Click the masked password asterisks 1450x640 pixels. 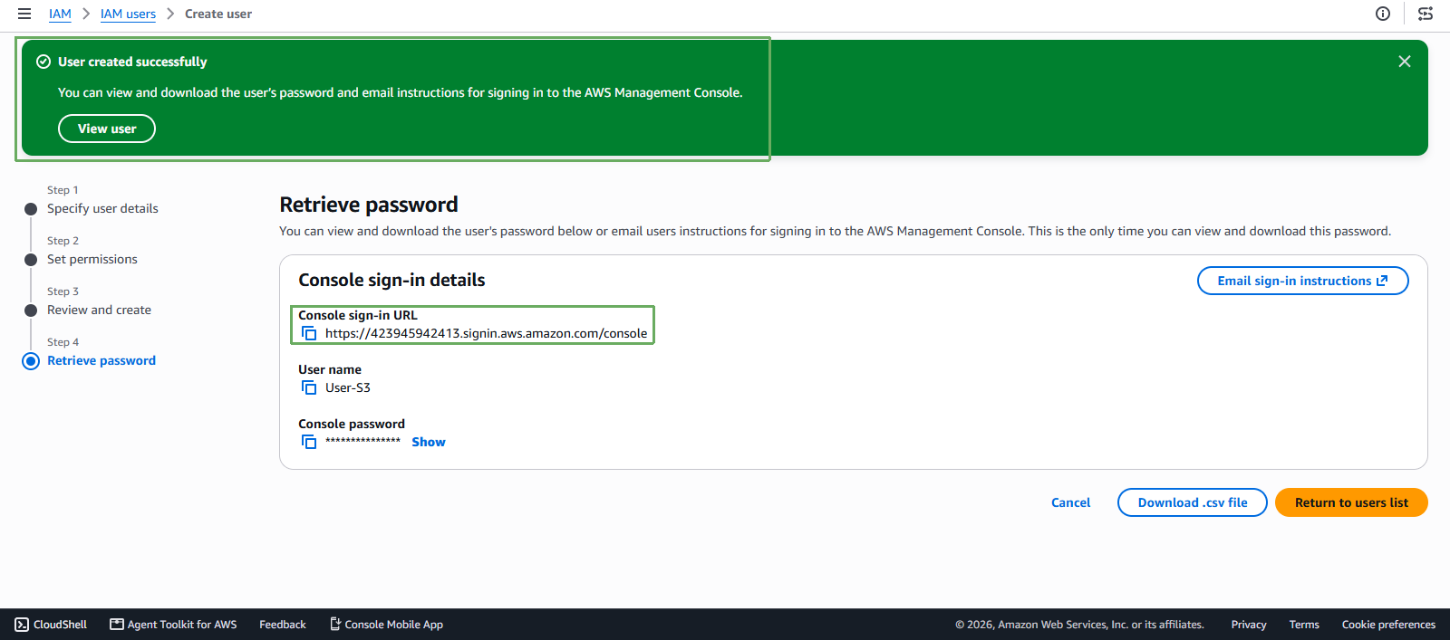coord(362,442)
